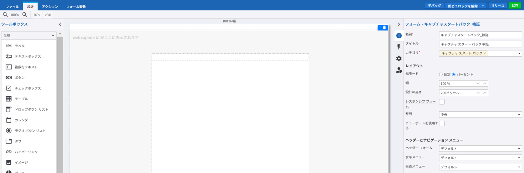
Task: Collapse the ツールボックス panel with chevron
Action: tap(60, 24)
